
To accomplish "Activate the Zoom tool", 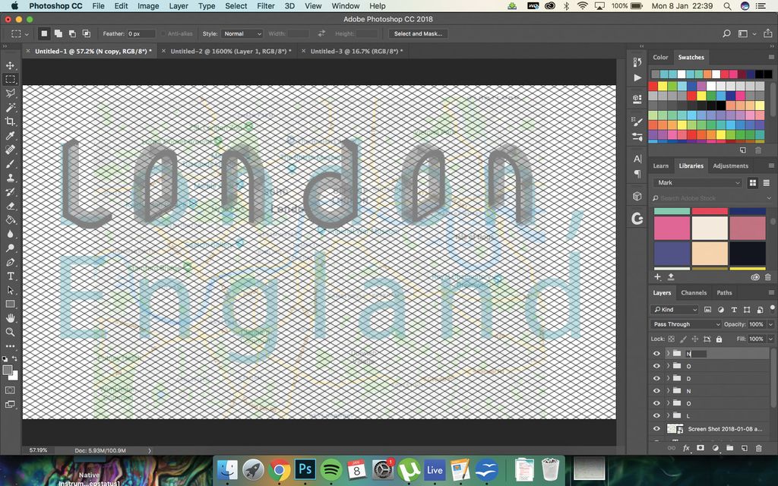I will point(11,332).
